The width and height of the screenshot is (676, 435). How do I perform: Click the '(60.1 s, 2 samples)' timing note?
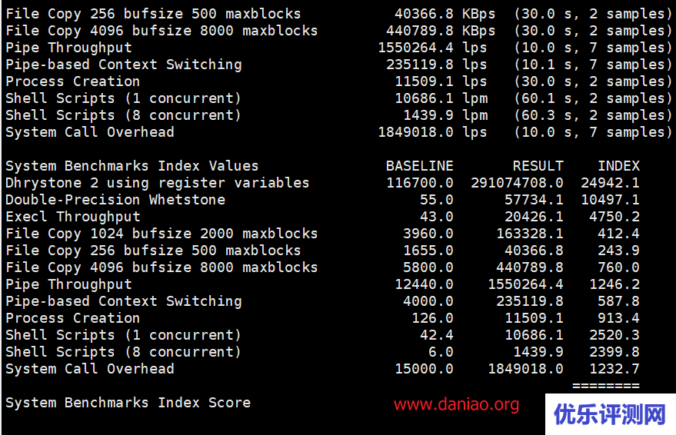click(593, 98)
